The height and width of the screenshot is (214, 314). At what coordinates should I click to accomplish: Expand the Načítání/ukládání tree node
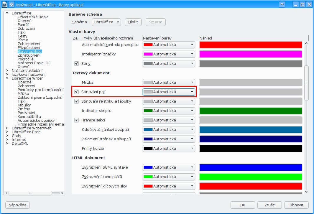click(x=7, y=70)
